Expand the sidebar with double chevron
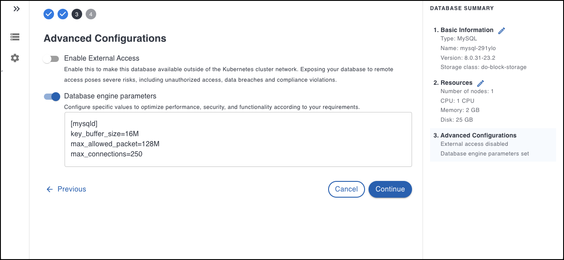The width and height of the screenshot is (564, 260). [17, 9]
